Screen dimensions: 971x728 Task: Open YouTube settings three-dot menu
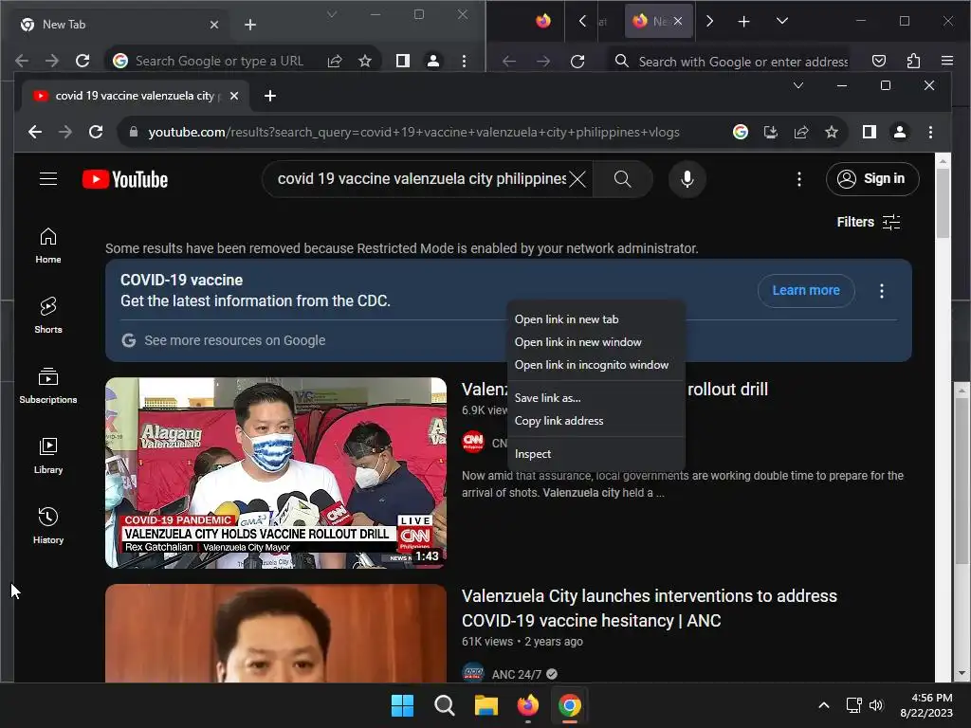click(x=798, y=179)
